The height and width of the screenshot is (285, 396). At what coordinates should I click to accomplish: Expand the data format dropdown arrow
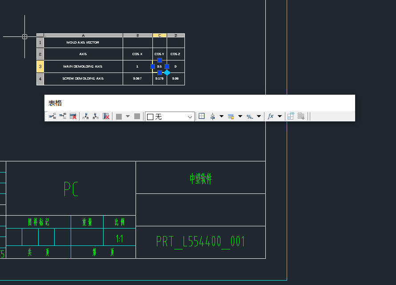(x=259, y=116)
